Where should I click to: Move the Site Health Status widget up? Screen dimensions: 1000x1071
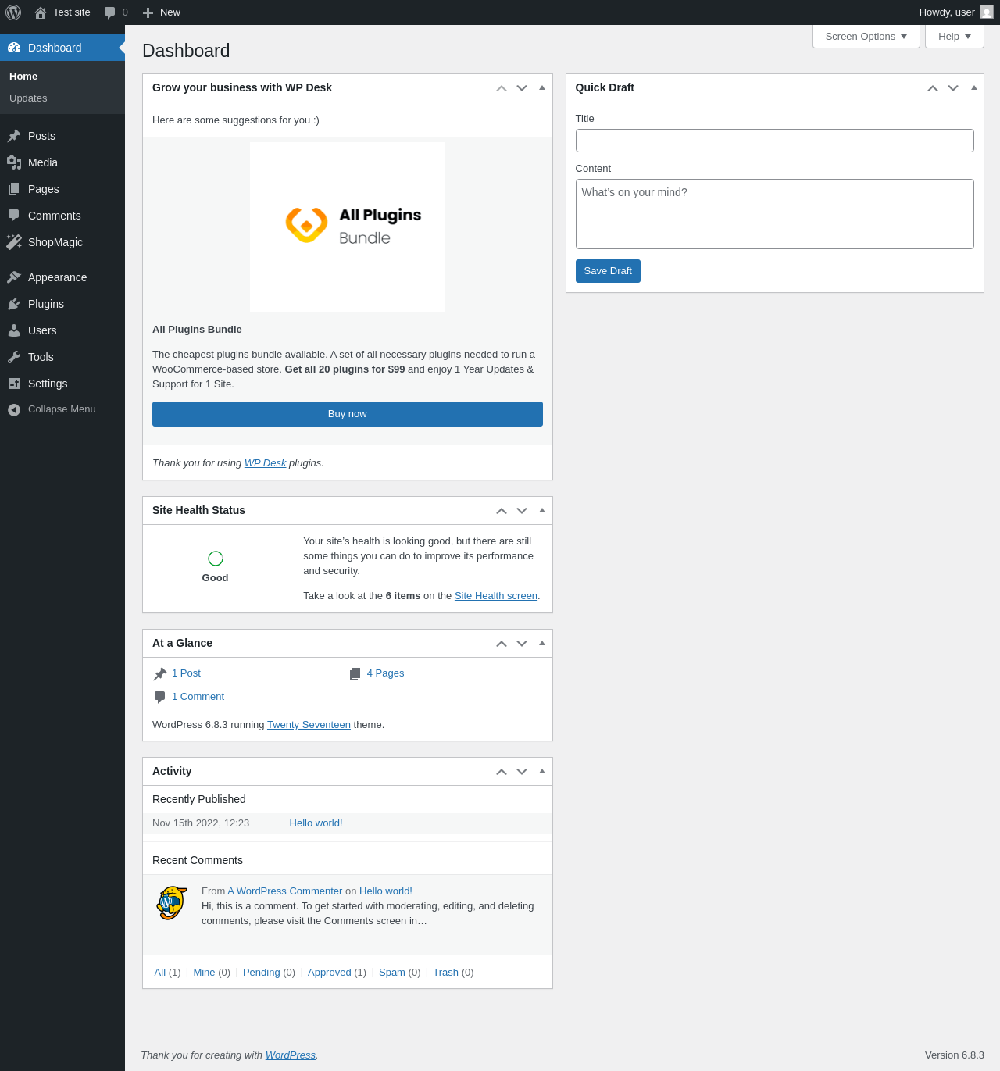coord(502,511)
